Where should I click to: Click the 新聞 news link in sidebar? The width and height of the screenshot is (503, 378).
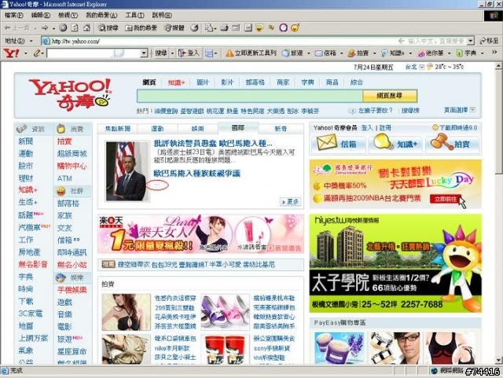26,141
